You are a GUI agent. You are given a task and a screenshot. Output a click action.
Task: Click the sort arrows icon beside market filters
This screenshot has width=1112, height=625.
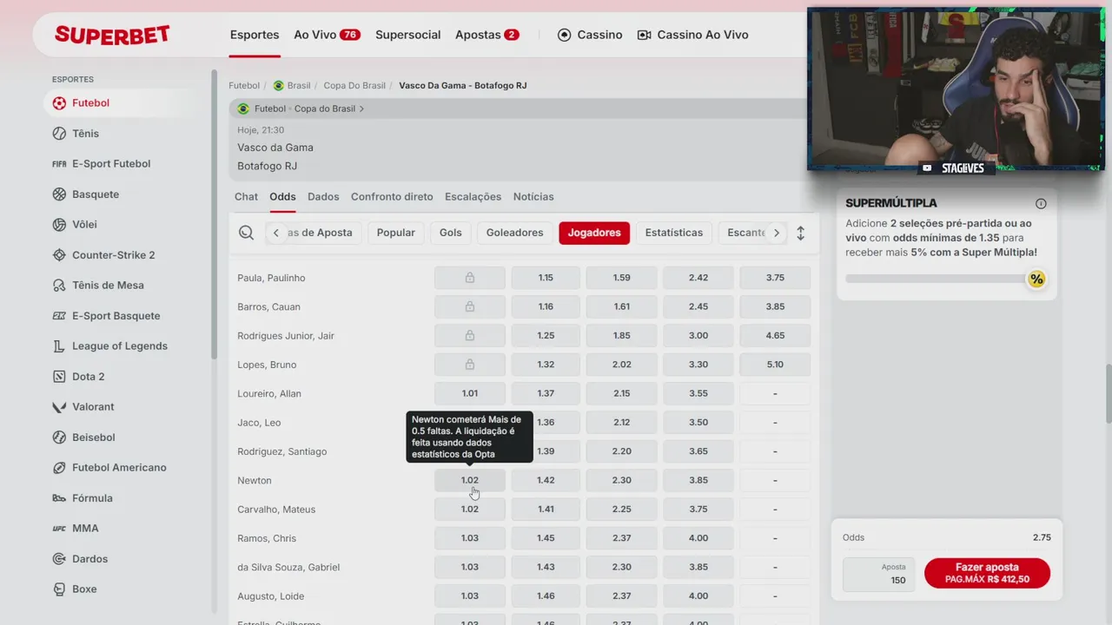pos(801,233)
